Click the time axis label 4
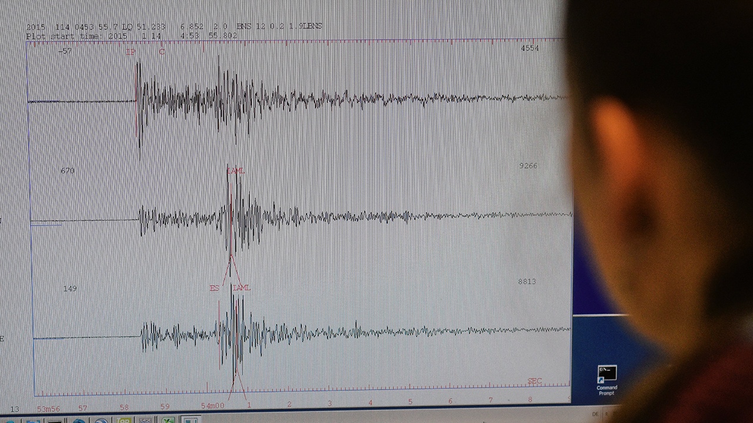This screenshot has height=423, width=753. click(x=370, y=403)
